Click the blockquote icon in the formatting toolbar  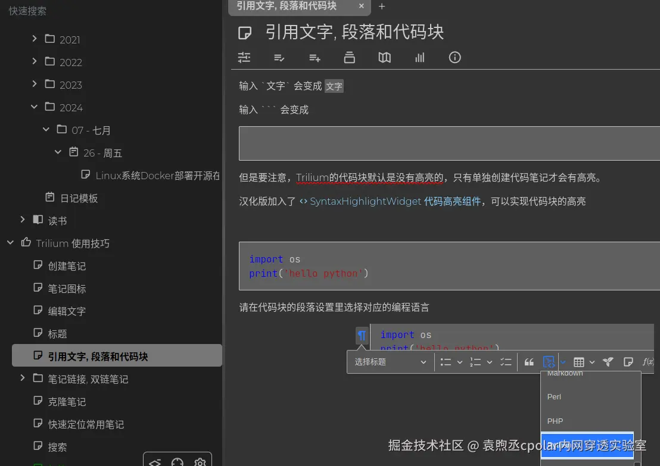[x=529, y=361]
